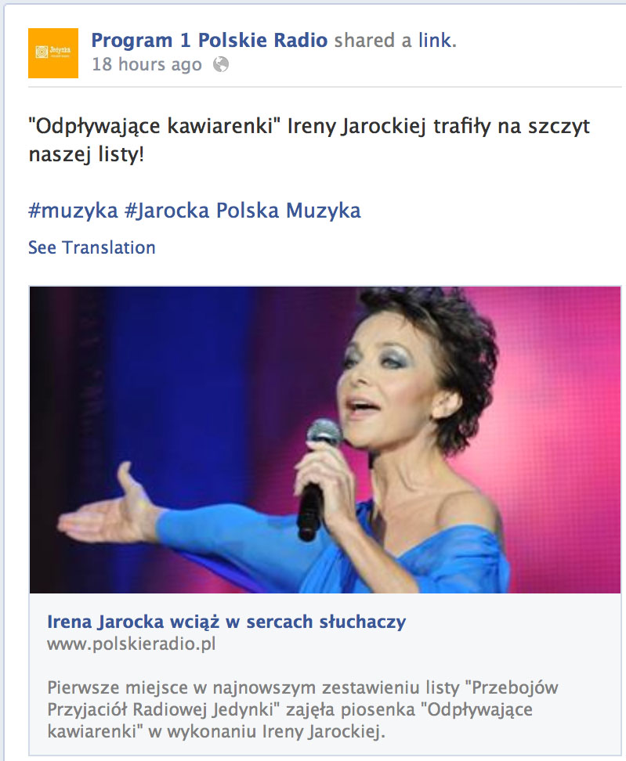This screenshot has width=626, height=761.
Task: Click the singer's outstretched hand in photo
Action: point(108,510)
